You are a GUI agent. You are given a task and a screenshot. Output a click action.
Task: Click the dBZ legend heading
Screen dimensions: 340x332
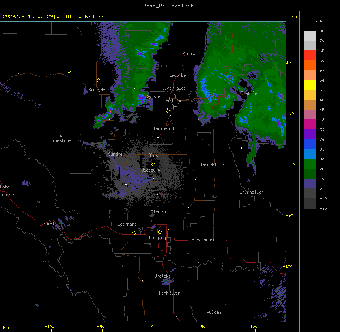pos(319,21)
